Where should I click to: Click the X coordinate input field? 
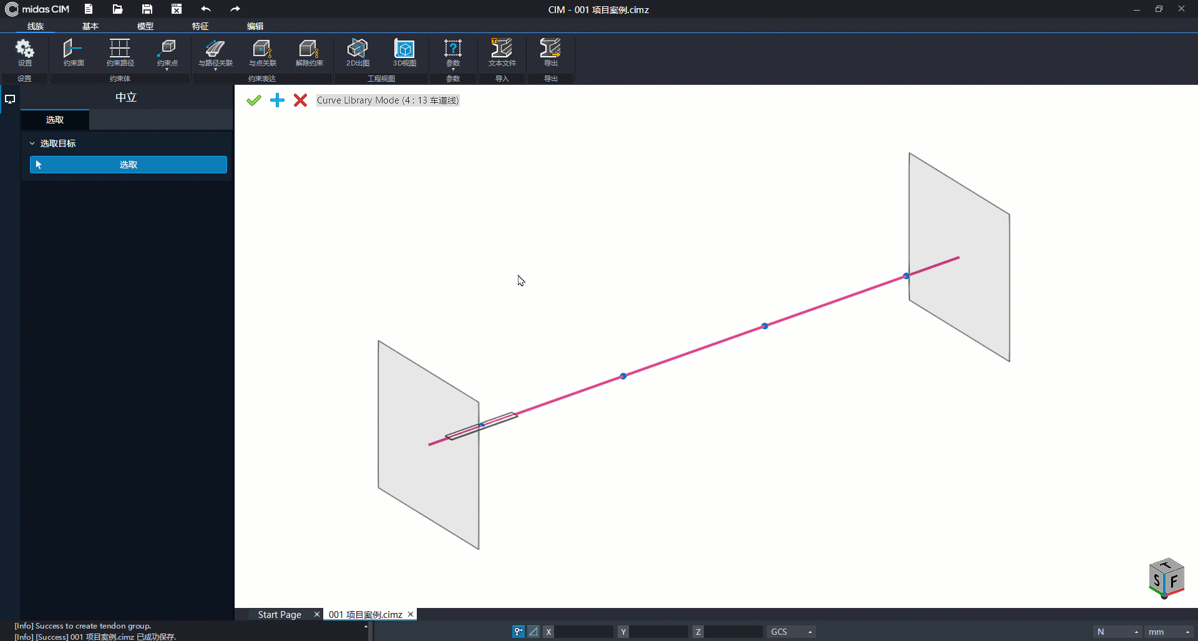pos(584,632)
